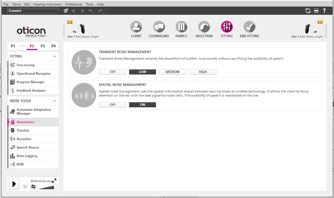Collapse the FITTING section

[54, 56]
